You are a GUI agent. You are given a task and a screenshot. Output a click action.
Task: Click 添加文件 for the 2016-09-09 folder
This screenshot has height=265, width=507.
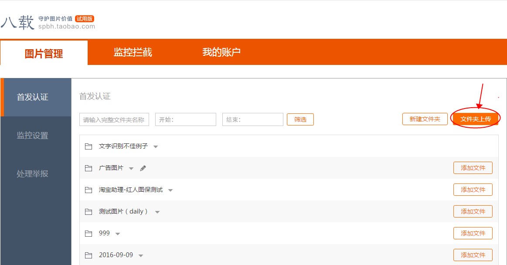tap(473, 255)
